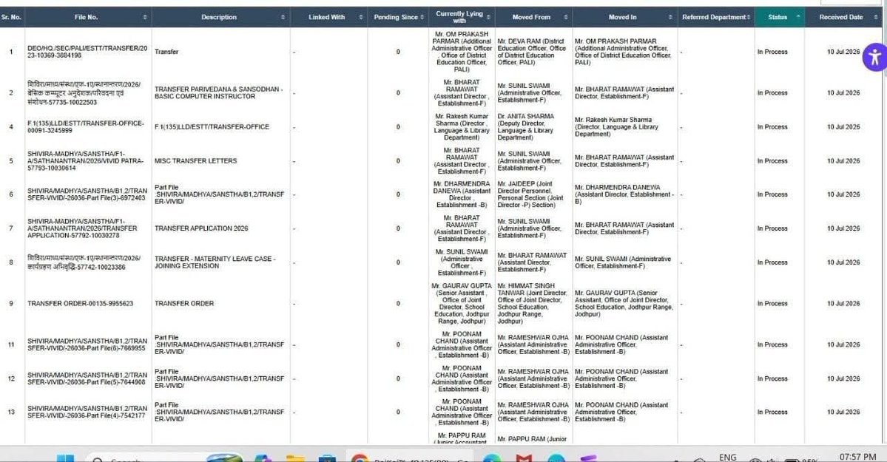Click Mr. OM PRAKASH PARMAR in Currently Lying with

pyautogui.click(x=461, y=52)
